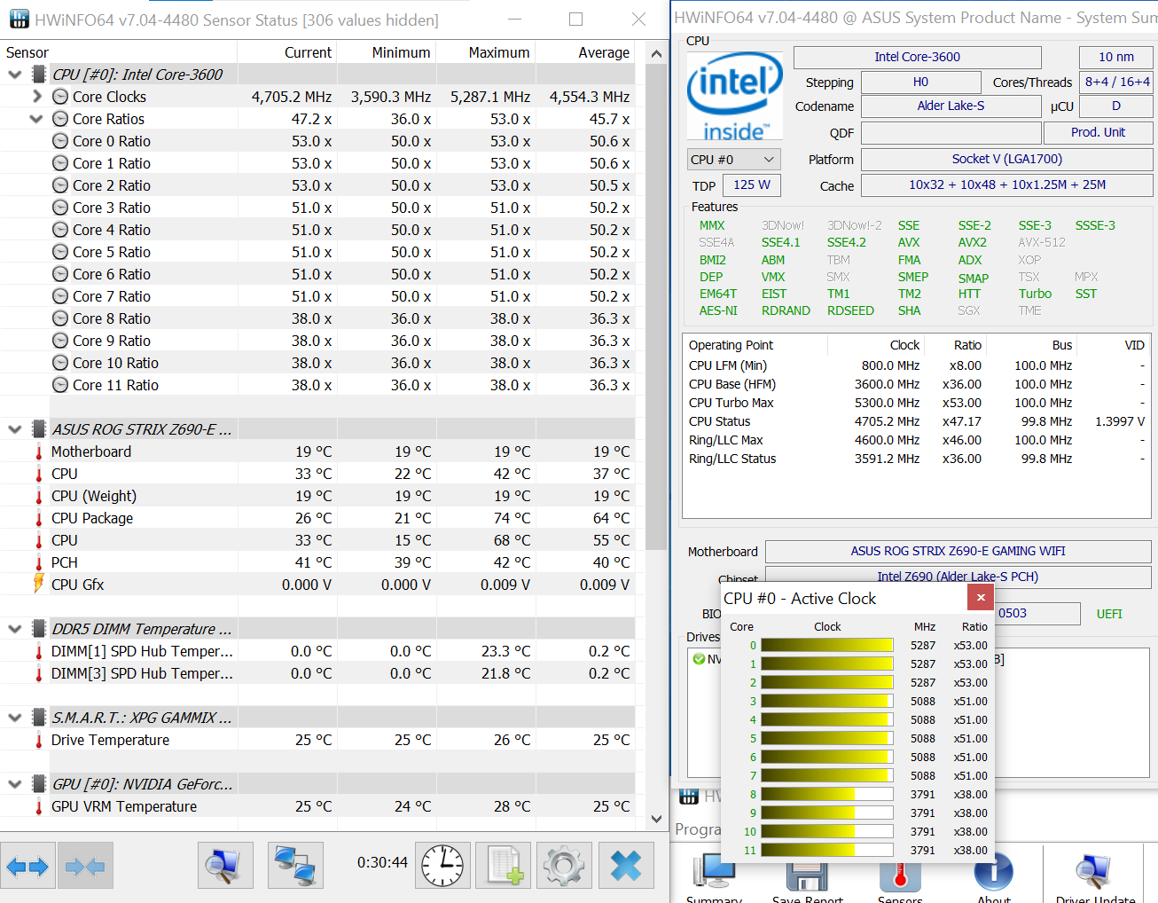Click the Save Report floppy disk icon
The height and width of the screenshot is (903, 1158).
[807, 875]
